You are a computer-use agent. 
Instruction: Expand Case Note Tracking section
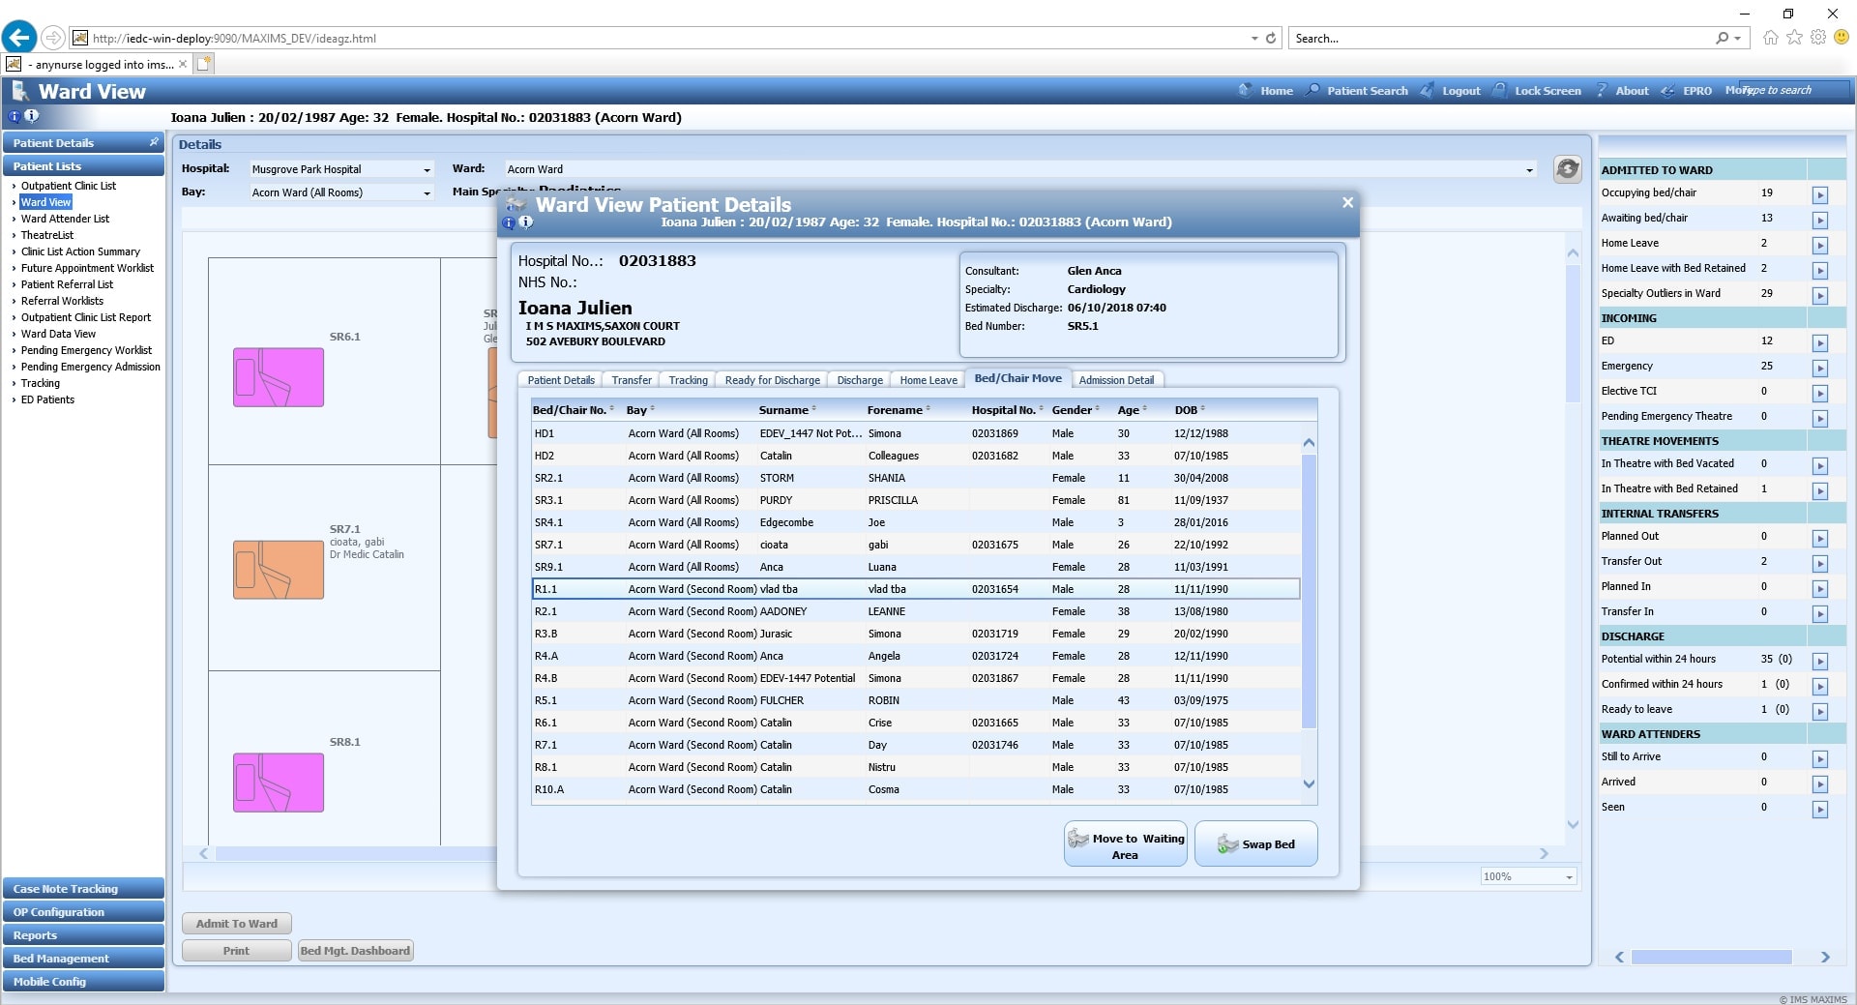(83, 889)
